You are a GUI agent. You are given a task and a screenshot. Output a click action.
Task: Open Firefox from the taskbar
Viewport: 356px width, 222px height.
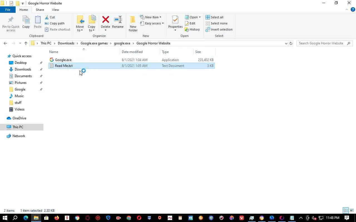57,218
